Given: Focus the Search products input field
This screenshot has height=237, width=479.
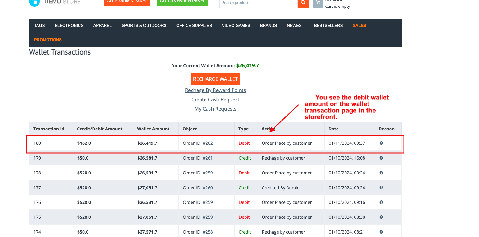Looking at the screenshot, I should pyautogui.click(x=258, y=3).
